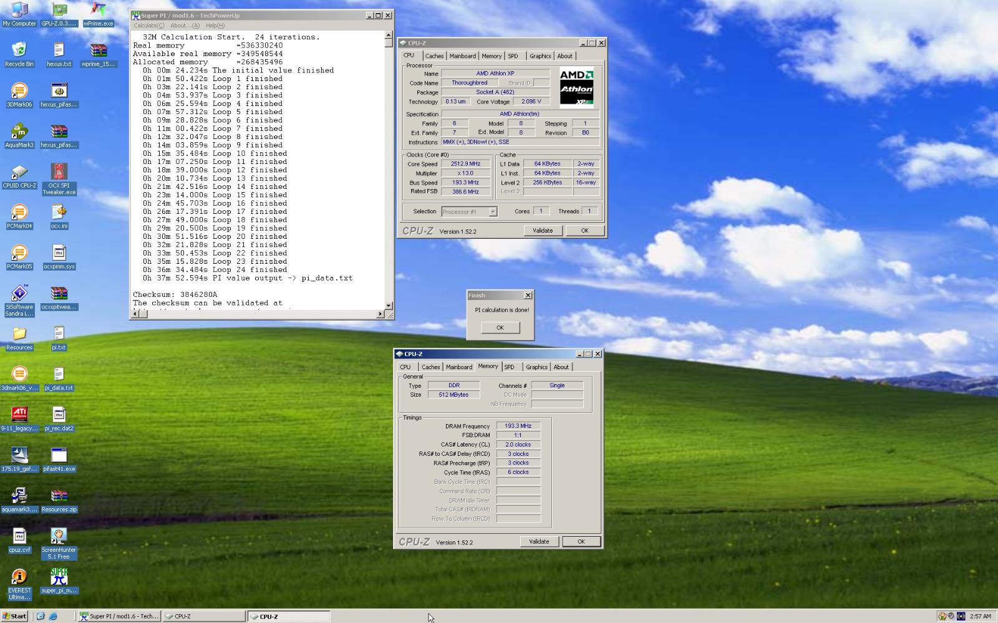
Task: Select pifast41.exe desktop icon
Action: coord(59,460)
